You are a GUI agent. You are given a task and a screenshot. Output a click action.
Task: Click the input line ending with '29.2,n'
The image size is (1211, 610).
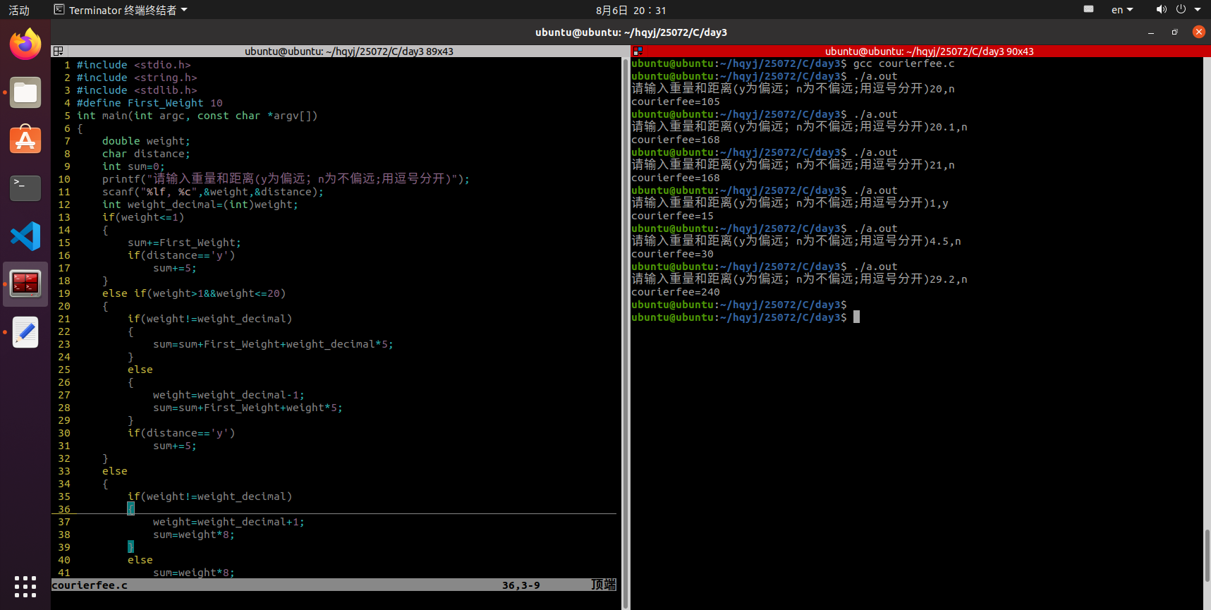pyautogui.click(x=799, y=279)
